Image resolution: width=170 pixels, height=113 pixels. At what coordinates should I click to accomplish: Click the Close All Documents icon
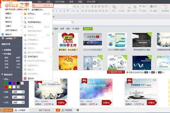tap(25, 22)
